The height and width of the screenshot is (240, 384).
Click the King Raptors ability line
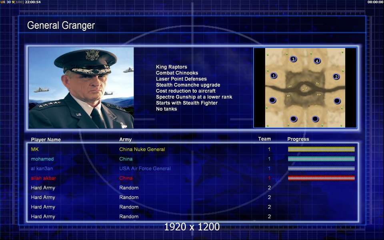(x=172, y=67)
